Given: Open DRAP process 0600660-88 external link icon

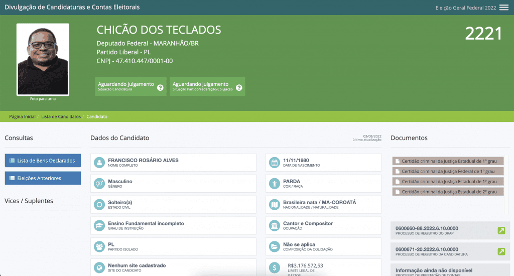Looking at the screenshot, I should 501,231.
